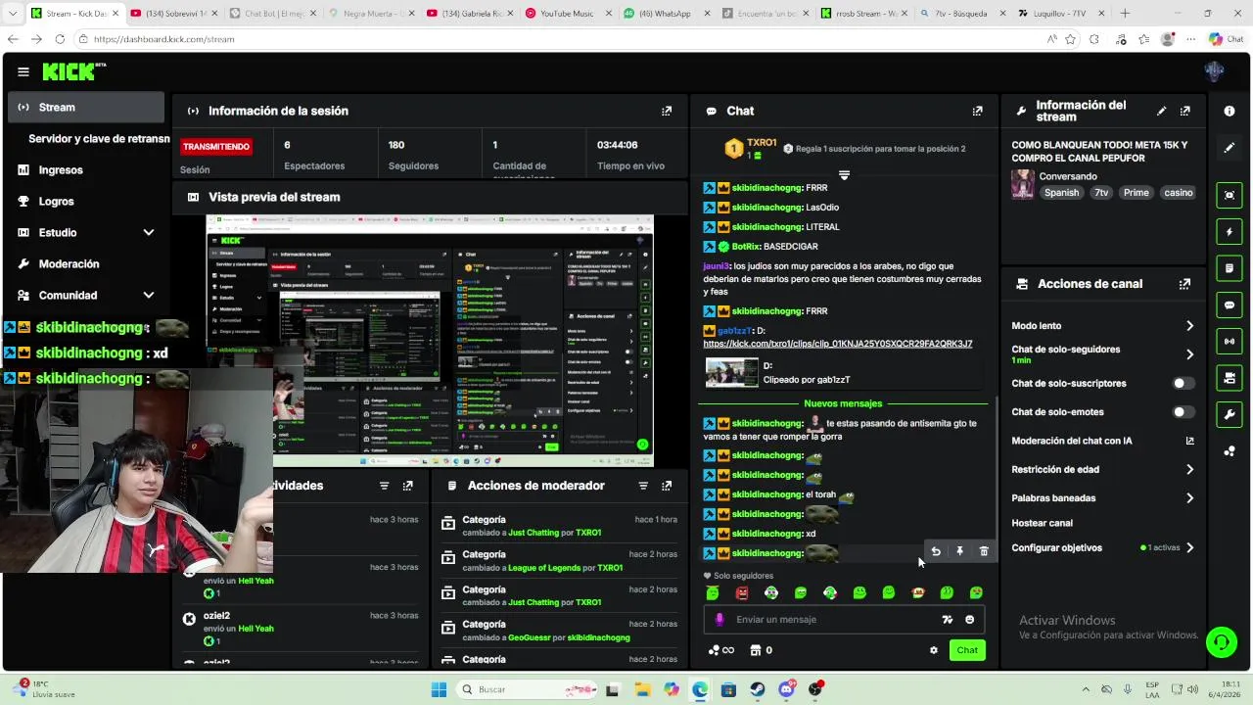
Task: Toggle the chat bubble widget in right sidebar
Action: pyautogui.click(x=1230, y=305)
